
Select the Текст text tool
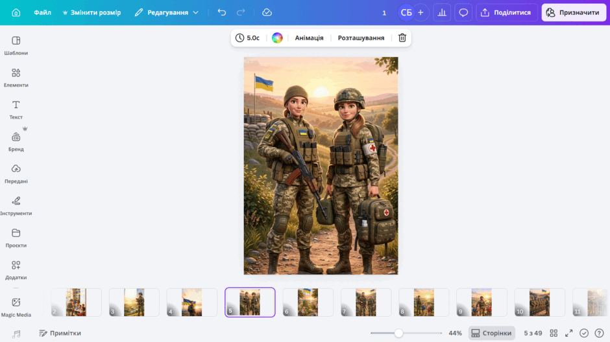16,110
